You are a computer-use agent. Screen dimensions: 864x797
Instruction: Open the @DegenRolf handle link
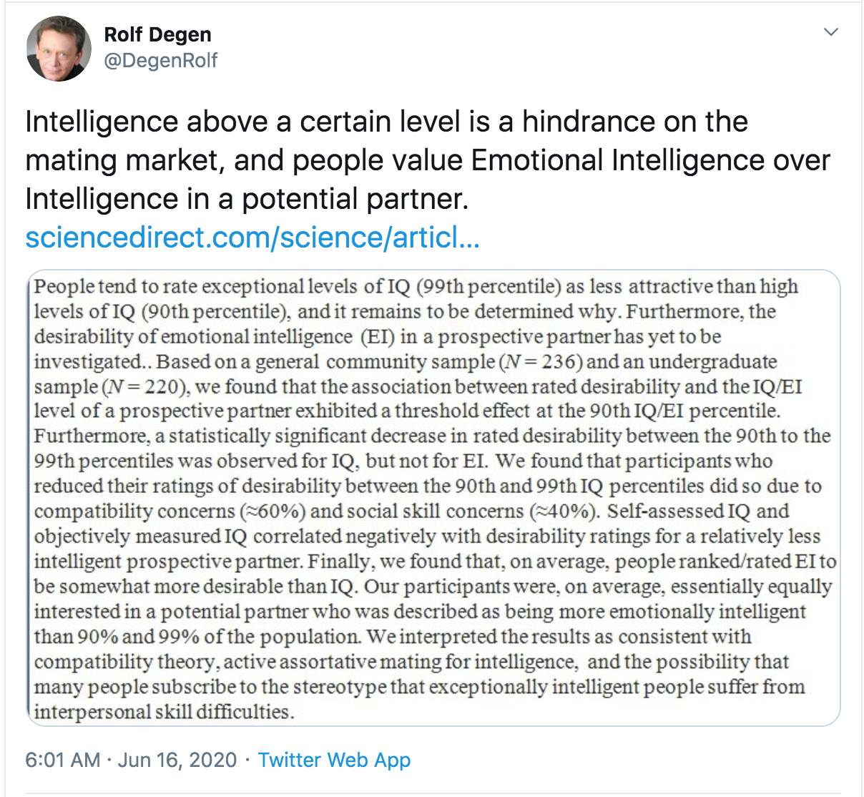(160, 60)
